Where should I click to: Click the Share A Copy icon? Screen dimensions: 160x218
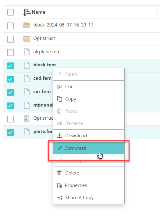60,198
